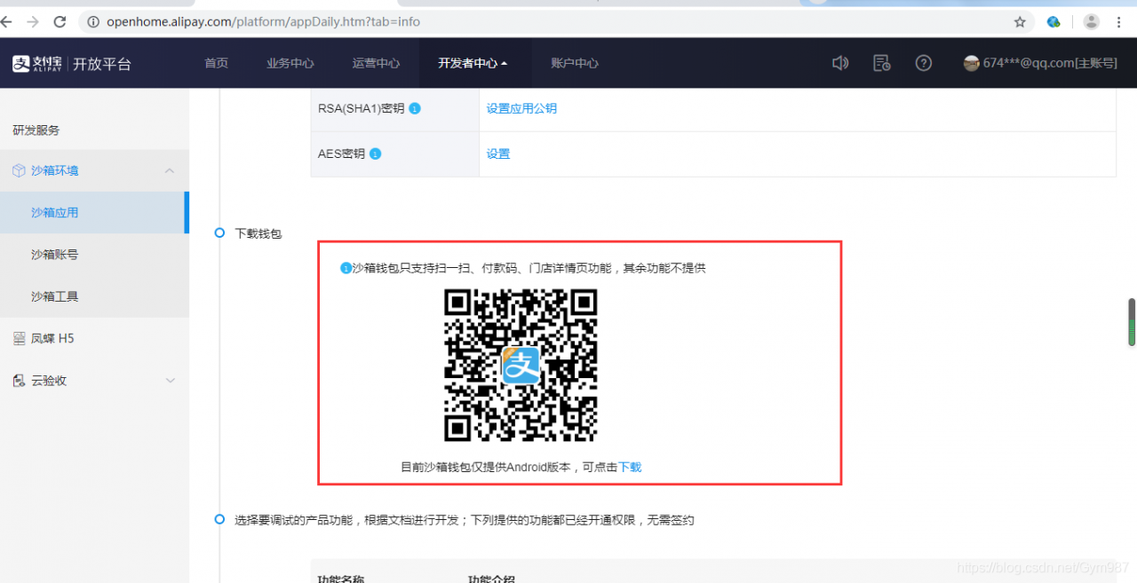
Task: Click the RSA(SHA1)密钥 row label
Action: tap(361, 108)
